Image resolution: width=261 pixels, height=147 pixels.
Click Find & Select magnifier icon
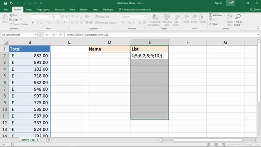pyautogui.click(x=238, y=16)
